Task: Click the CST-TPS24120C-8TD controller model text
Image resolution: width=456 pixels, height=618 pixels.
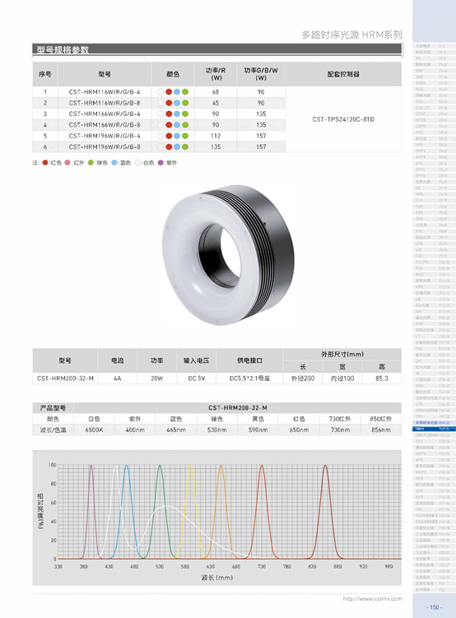Action: [343, 119]
